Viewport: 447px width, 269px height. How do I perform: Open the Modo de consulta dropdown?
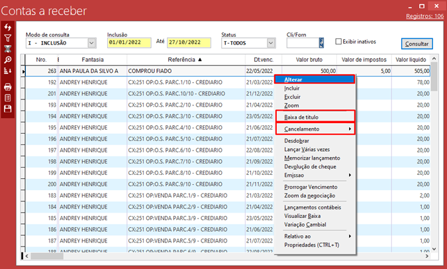pos(91,43)
